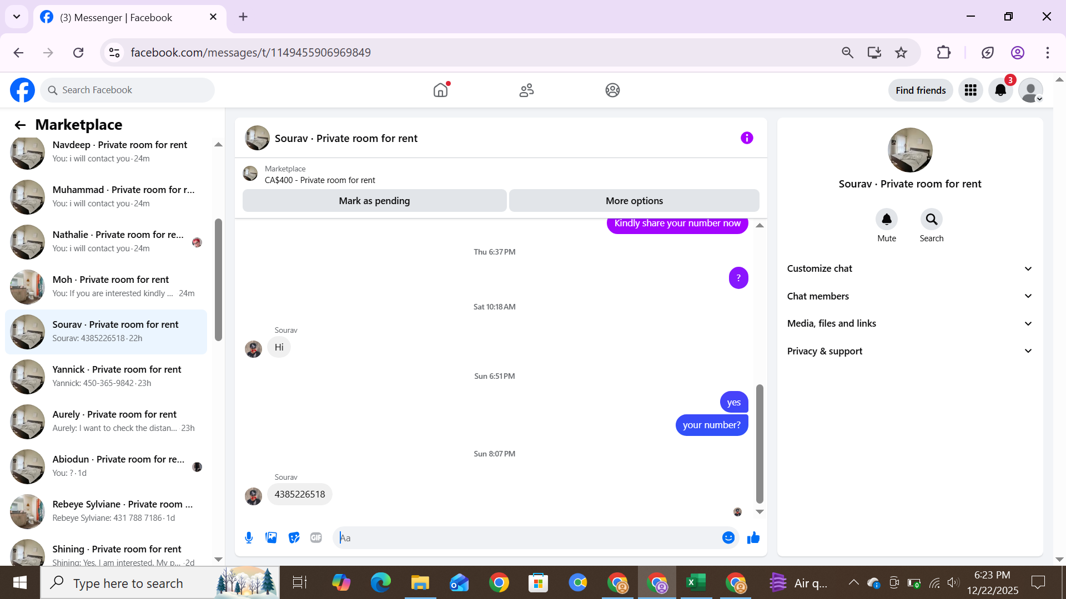Expand Privacy & support section
The width and height of the screenshot is (1066, 599).
pyautogui.click(x=909, y=351)
